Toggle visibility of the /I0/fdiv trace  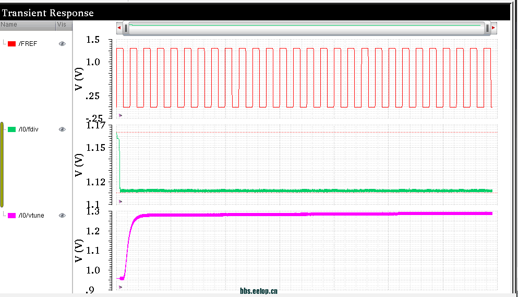(x=62, y=129)
